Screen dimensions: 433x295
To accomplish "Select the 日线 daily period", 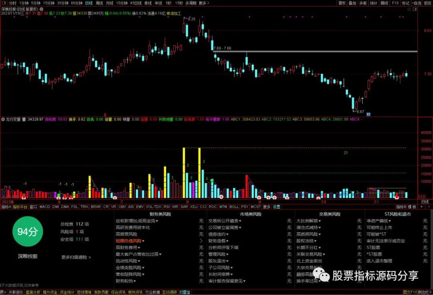I will point(89,3).
